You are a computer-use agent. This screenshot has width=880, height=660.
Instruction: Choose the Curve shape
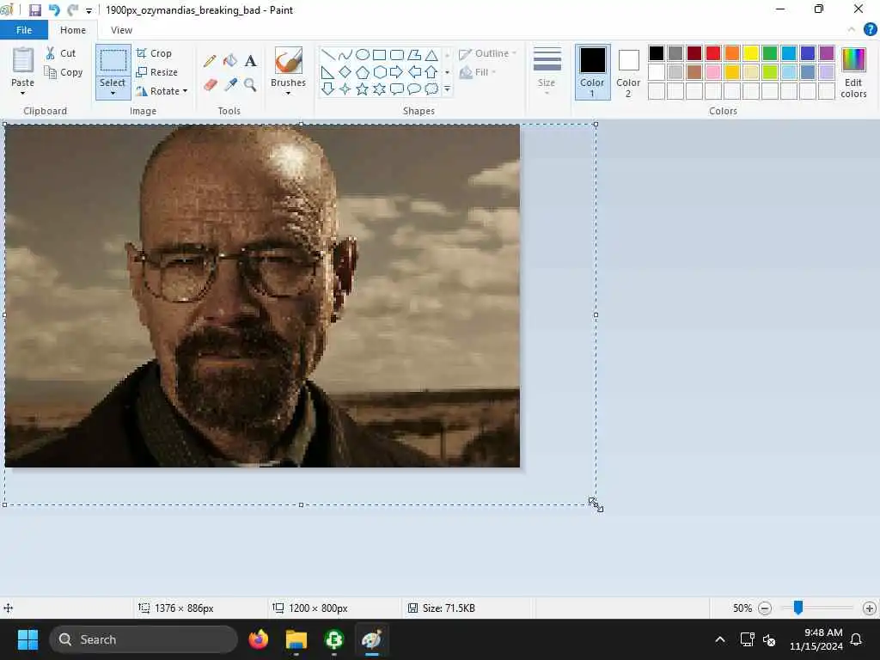pyautogui.click(x=345, y=55)
